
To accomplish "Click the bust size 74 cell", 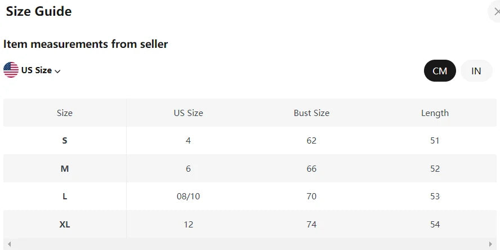I will tap(311, 224).
